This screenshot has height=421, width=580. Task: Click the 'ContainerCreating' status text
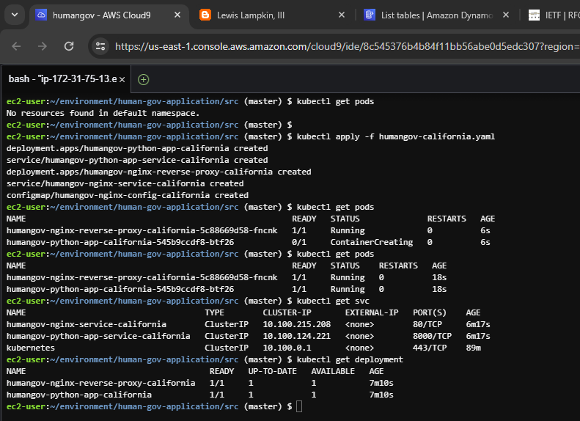coord(371,242)
